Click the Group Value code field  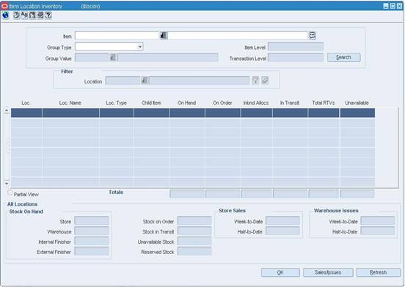92,57
